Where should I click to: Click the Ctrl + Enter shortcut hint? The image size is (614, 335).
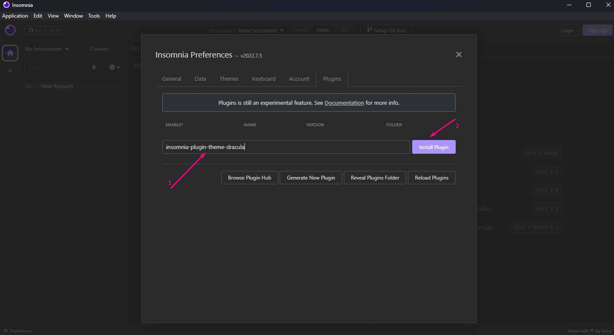(542, 153)
